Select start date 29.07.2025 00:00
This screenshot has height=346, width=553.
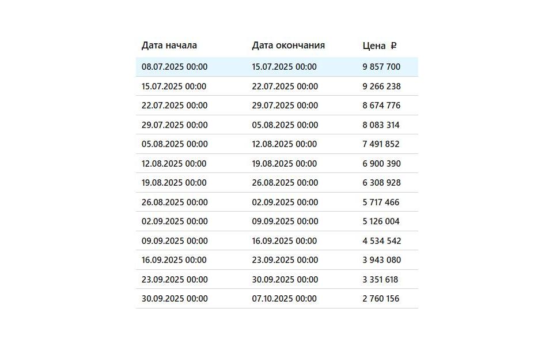point(175,125)
